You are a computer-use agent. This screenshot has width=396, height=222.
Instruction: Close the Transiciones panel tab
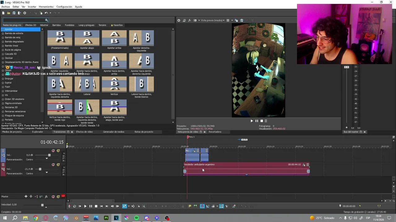72,132
